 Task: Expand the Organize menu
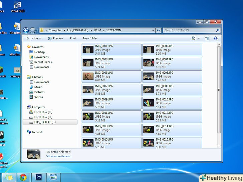point(33,38)
